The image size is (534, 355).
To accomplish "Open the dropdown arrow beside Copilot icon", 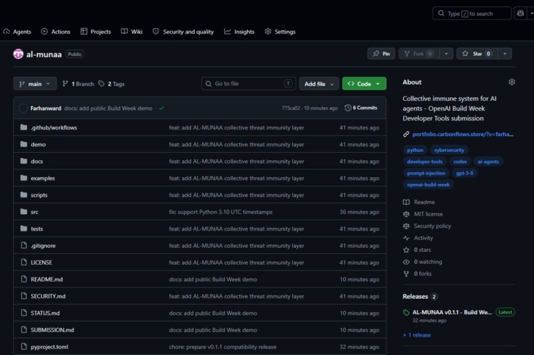I will click(531, 13).
